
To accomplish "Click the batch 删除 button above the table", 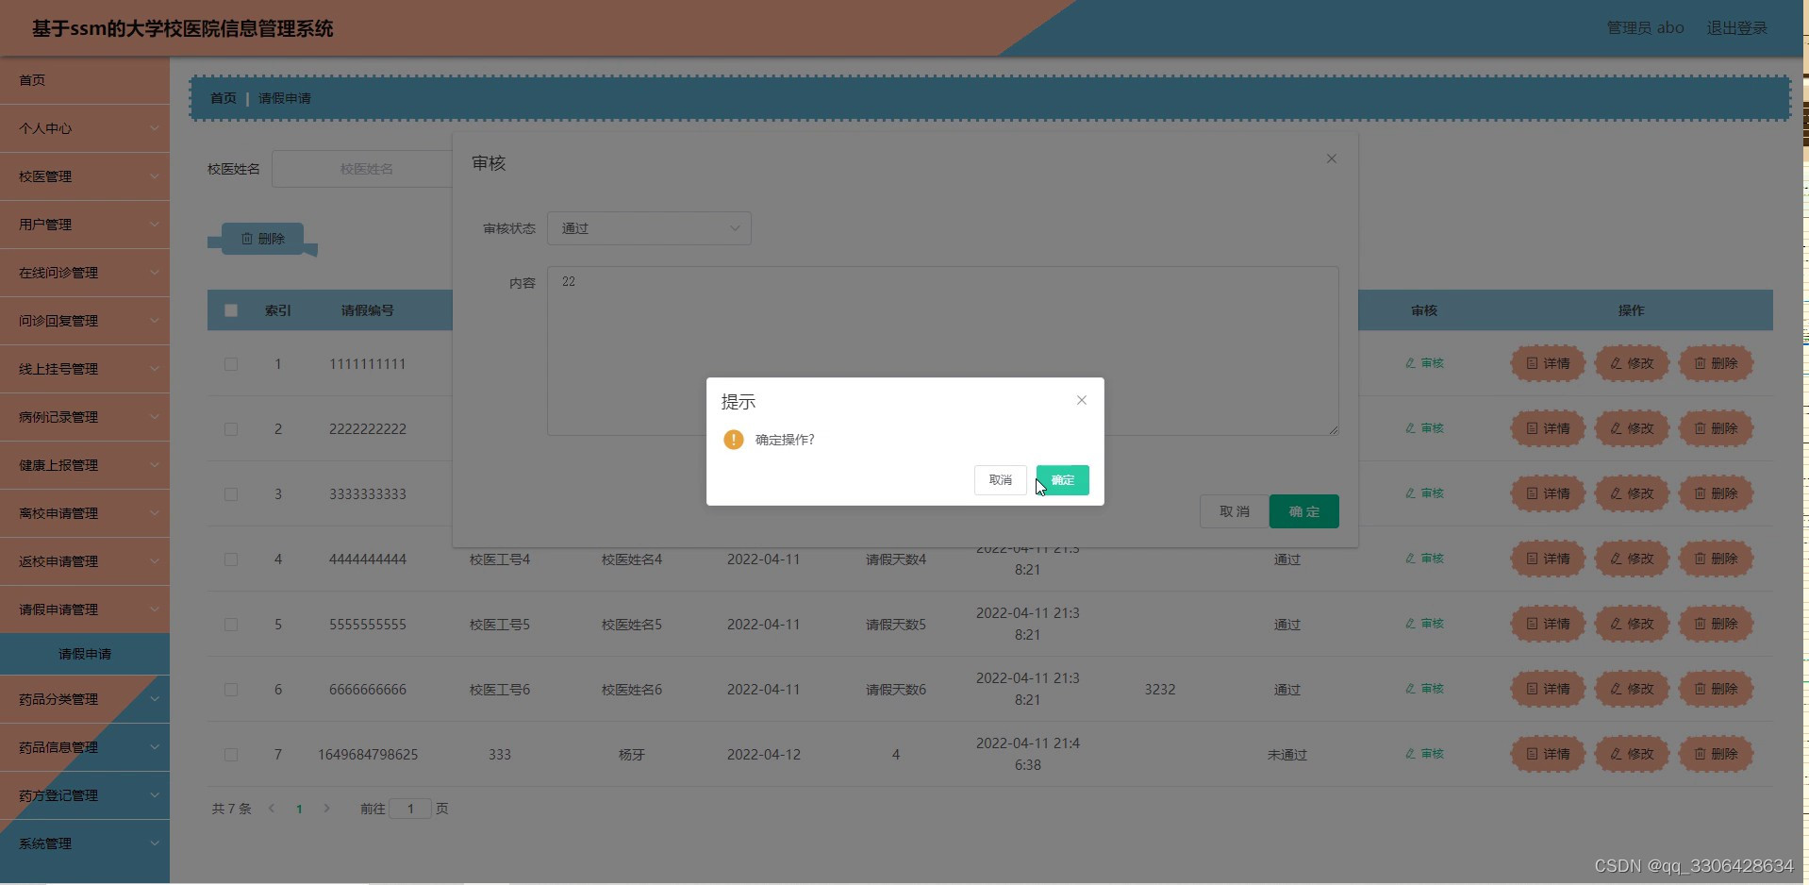I will (x=262, y=239).
